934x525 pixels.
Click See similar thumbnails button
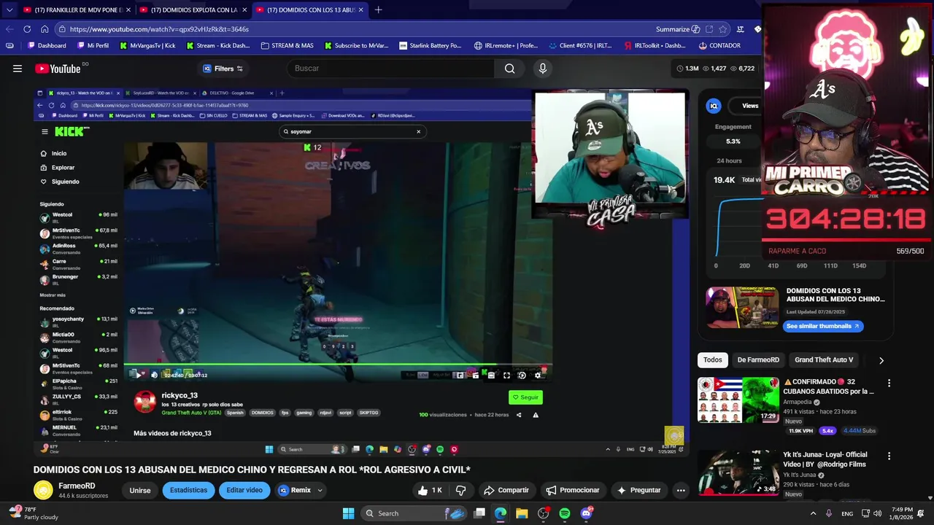(x=824, y=326)
